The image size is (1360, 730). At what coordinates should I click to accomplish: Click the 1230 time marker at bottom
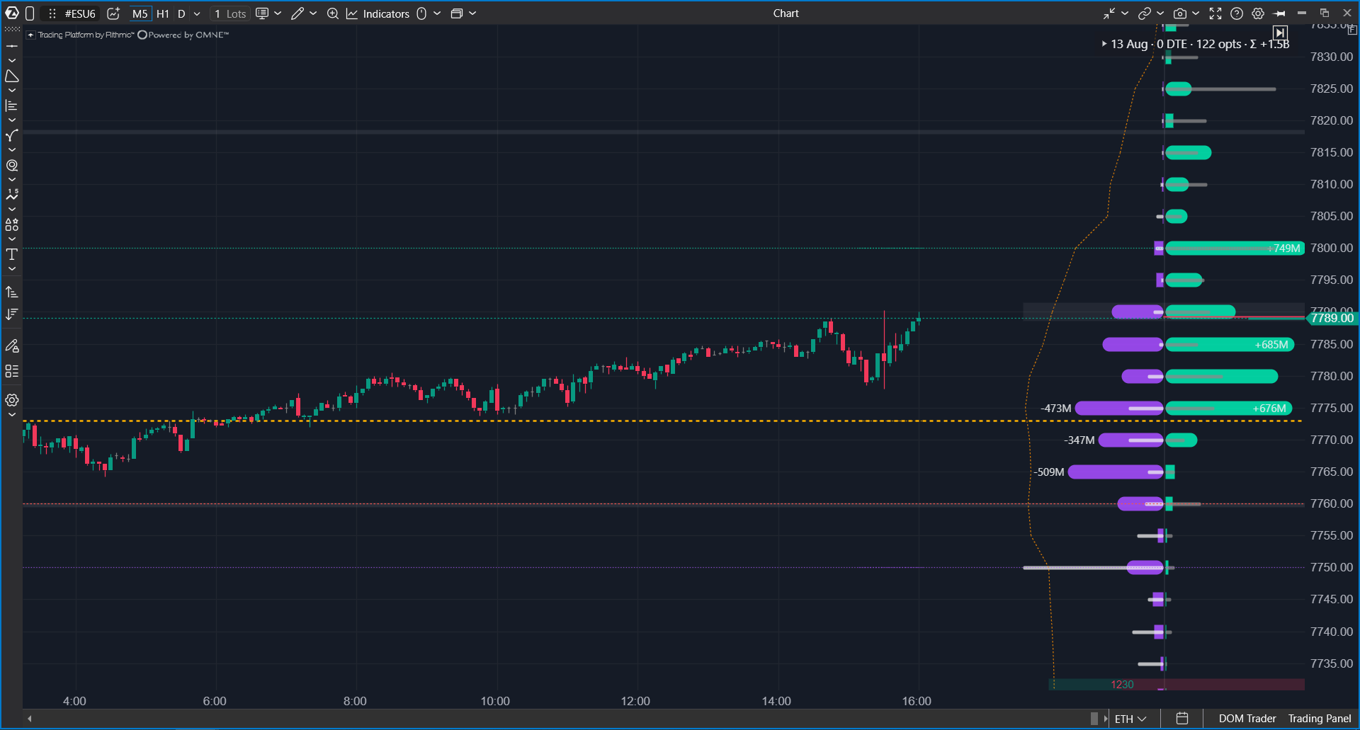pos(1122,685)
